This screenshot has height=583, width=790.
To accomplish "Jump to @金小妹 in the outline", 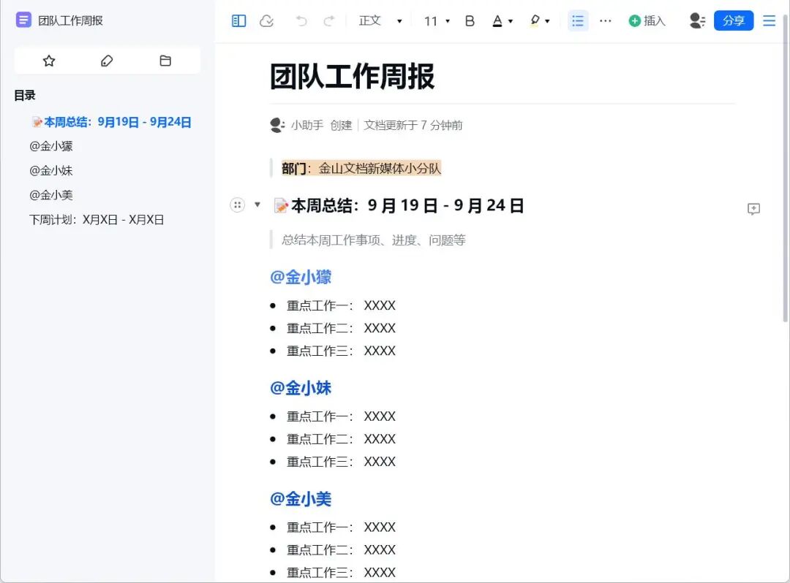I will pyautogui.click(x=51, y=170).
